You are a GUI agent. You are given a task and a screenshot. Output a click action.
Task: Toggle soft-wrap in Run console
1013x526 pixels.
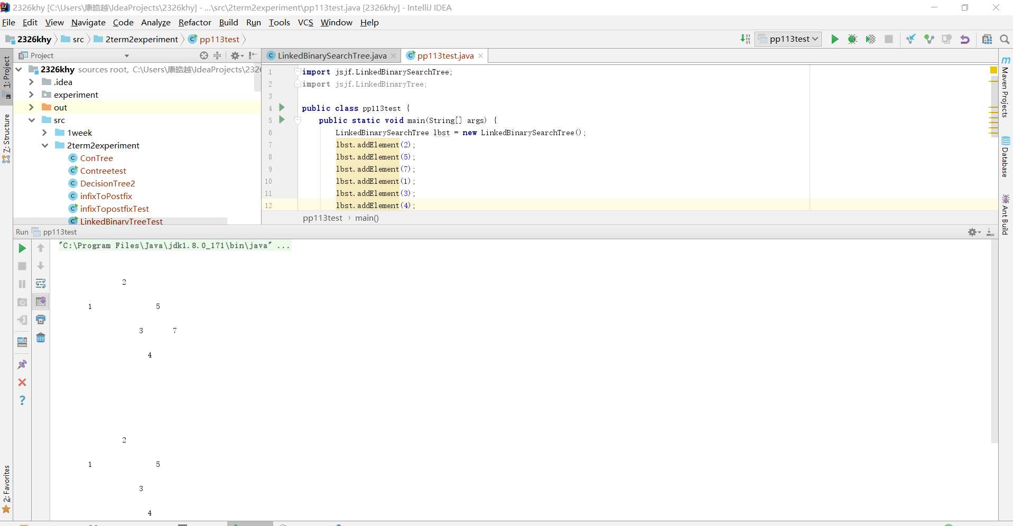[x=41, y=284]
